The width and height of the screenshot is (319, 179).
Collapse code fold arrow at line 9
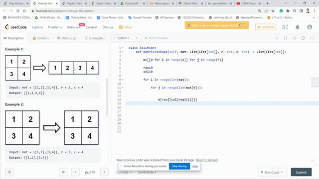[x=123, y=80]
